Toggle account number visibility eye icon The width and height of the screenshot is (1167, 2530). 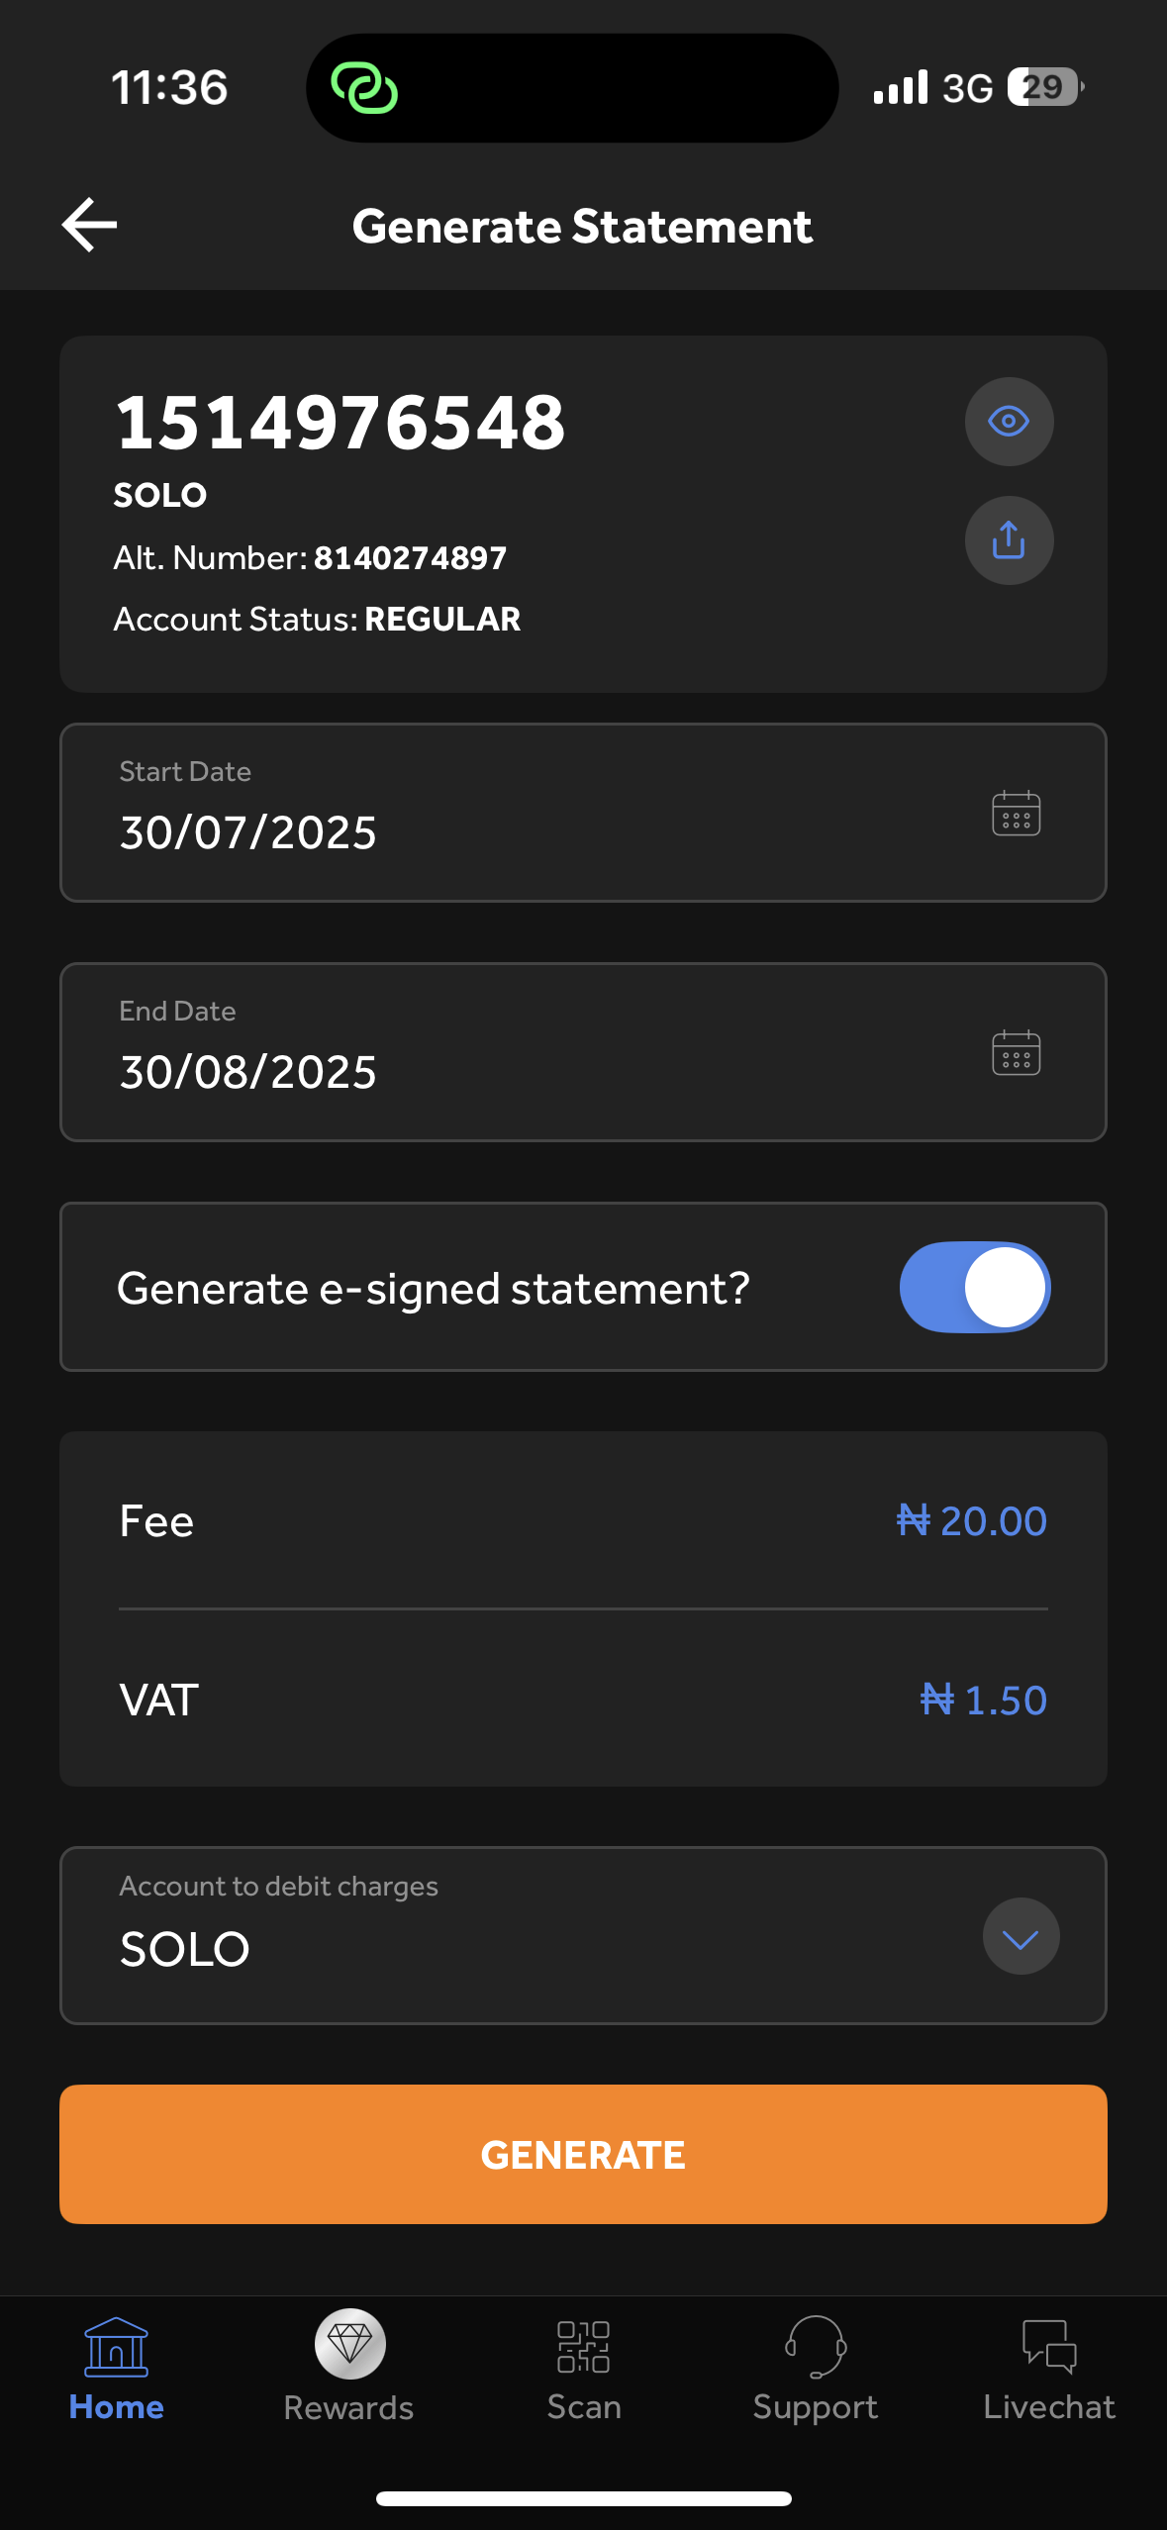point(1009,422)
